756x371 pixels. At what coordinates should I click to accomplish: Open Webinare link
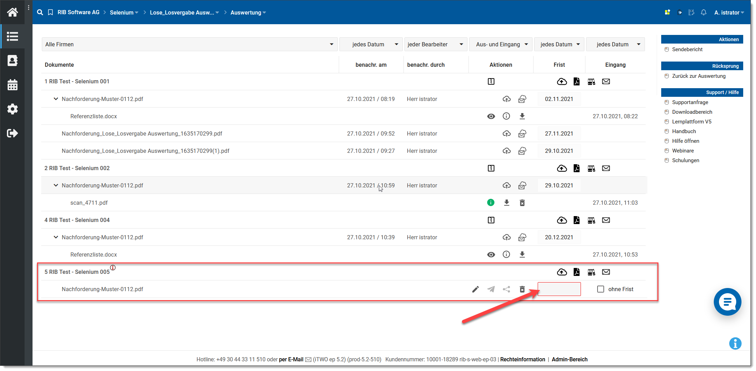click(x=683, y=151)
